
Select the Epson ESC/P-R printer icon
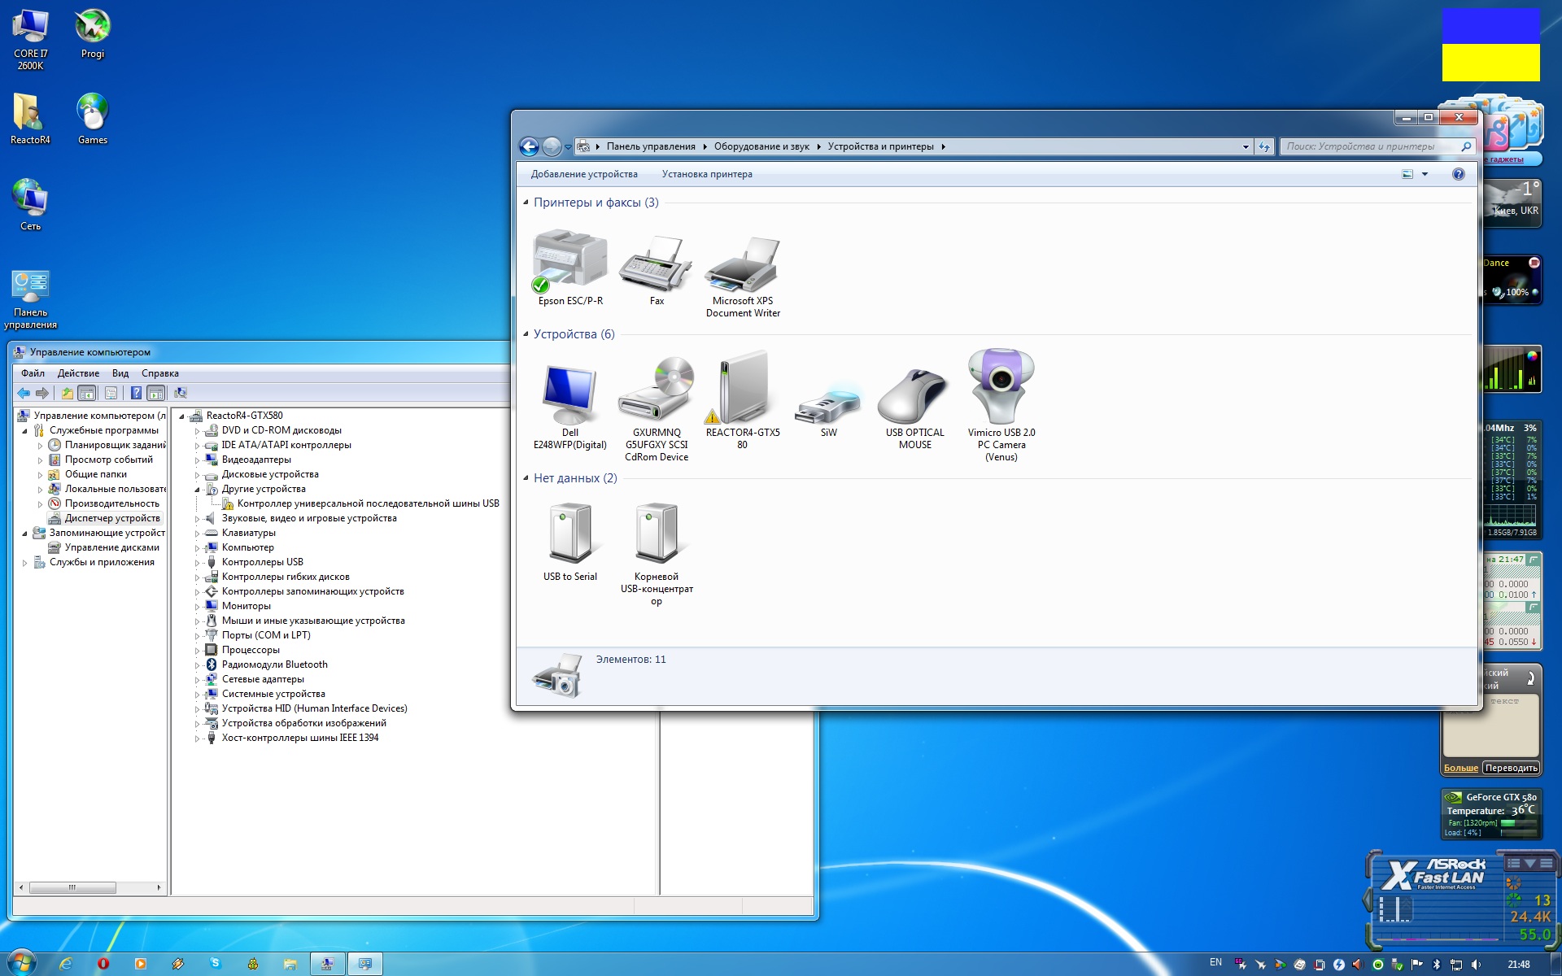click(x=570, y=268)
